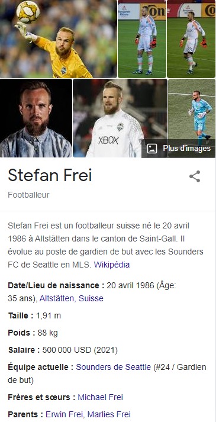Open the Sounders de Seattle link
The width and height of the screenshot is (216, 422).
pos(113,367)
